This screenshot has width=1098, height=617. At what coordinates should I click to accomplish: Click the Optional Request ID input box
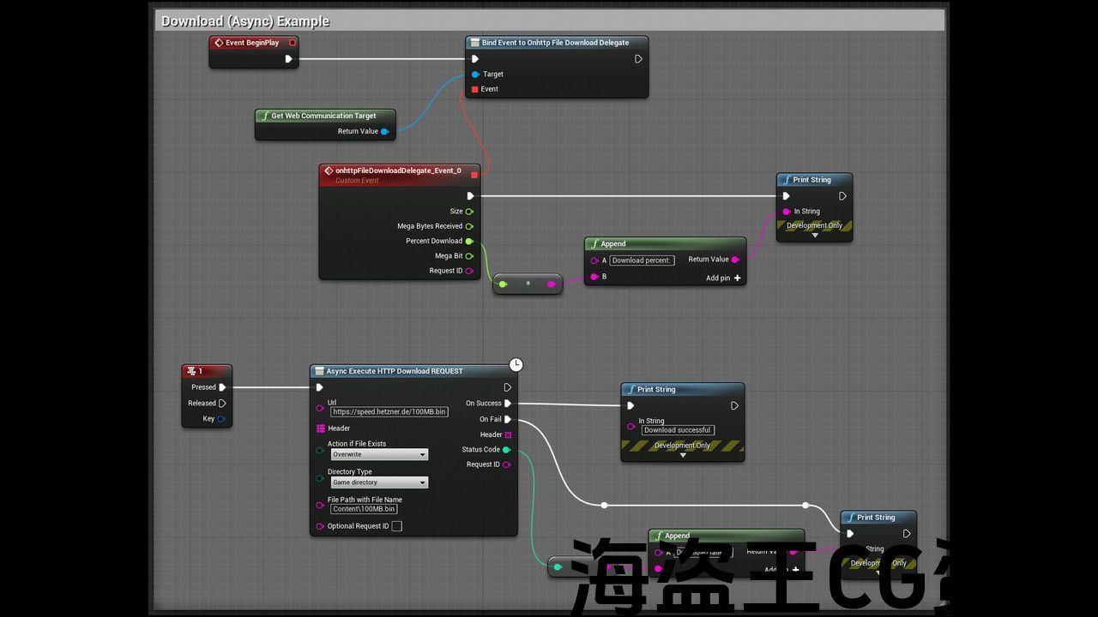pyautogui.click(x=396, y=526)
